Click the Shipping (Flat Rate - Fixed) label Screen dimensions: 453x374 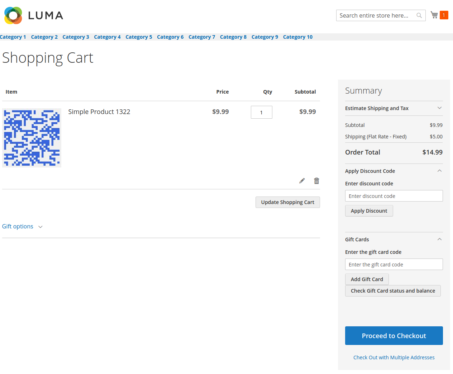376,137
